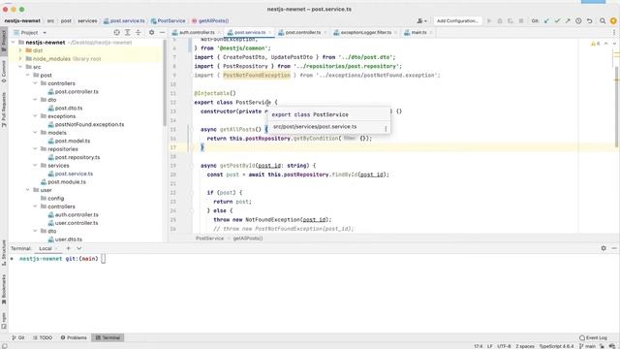Screen dimensions: 620x349
Task: Toggle tool window bars icon at bottom-left
Action: 4,346
